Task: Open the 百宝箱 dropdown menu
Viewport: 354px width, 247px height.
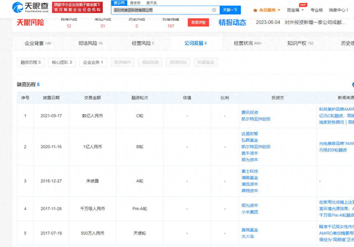Action: pyautogui.click(x=295, y=10)
